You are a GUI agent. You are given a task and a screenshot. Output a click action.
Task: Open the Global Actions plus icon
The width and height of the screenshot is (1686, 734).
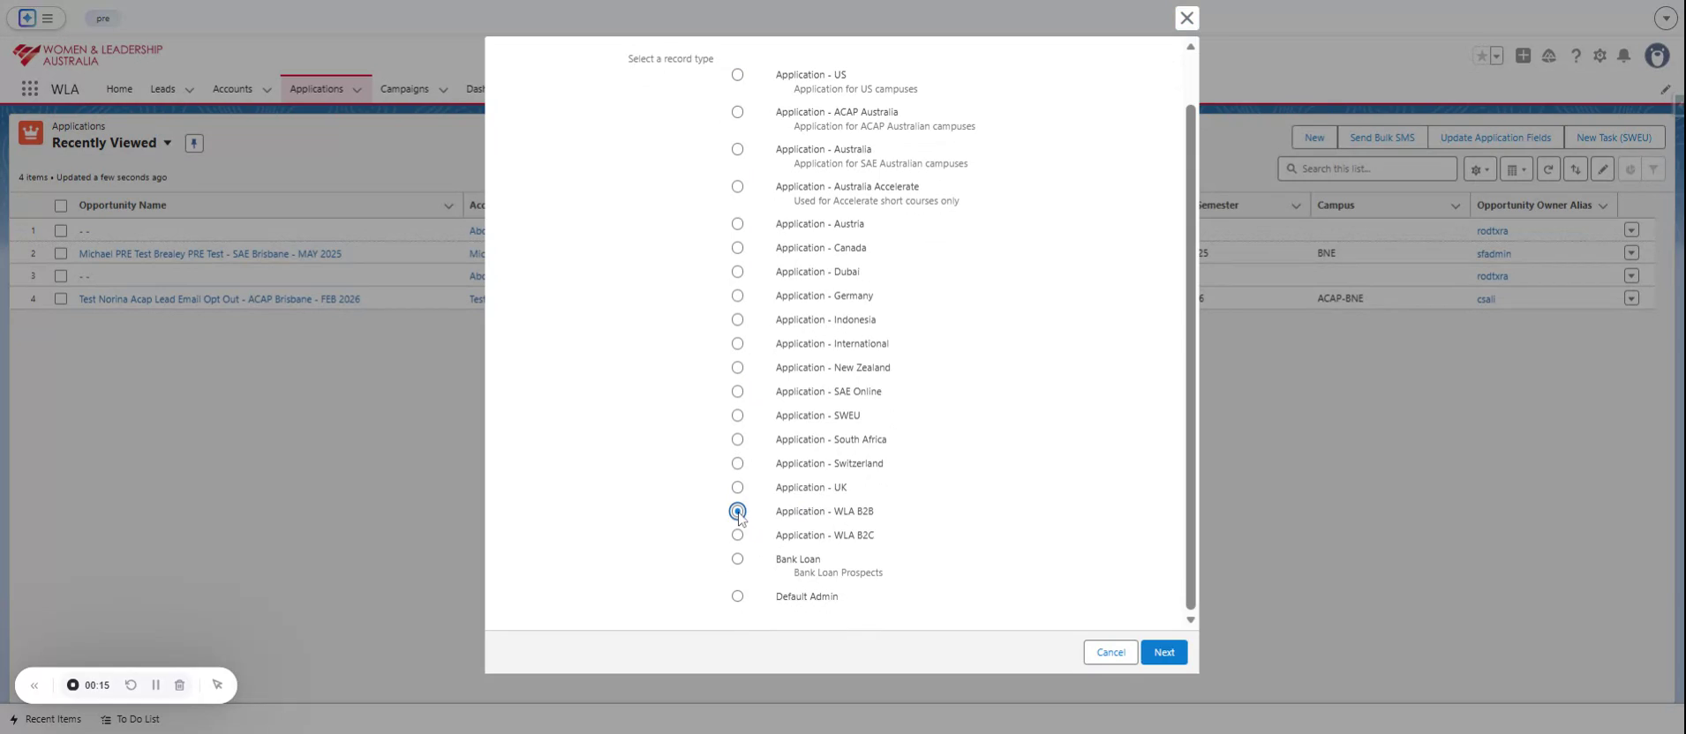1524,56
